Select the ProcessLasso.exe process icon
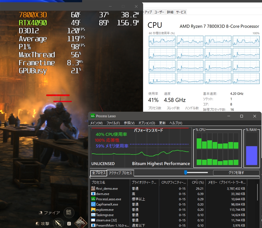262x228 pixels. (93, 199)
